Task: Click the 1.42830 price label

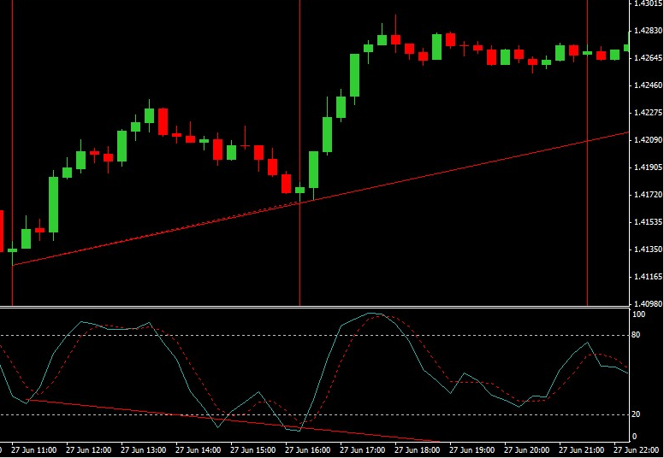Action: coord(648,31)
